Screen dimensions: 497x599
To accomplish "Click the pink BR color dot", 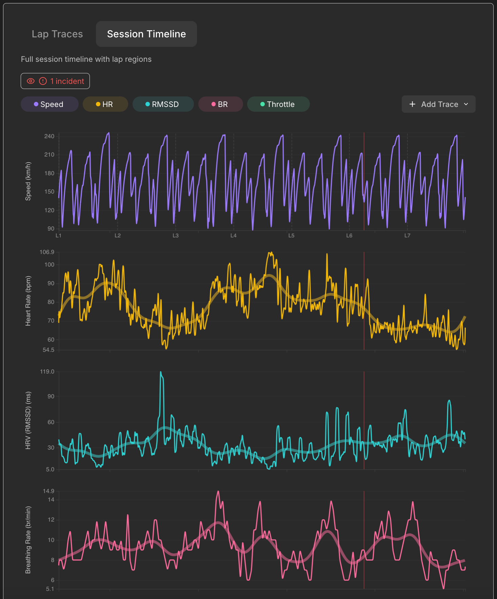I will (214, 104).
